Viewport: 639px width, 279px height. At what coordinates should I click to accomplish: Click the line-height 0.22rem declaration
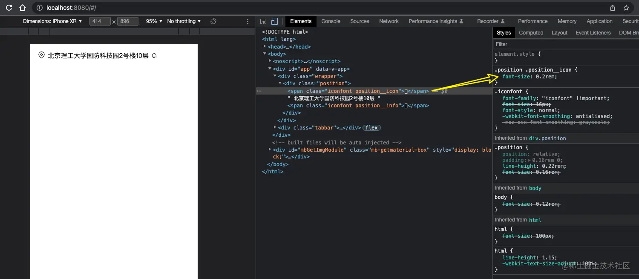coord(534,166)
